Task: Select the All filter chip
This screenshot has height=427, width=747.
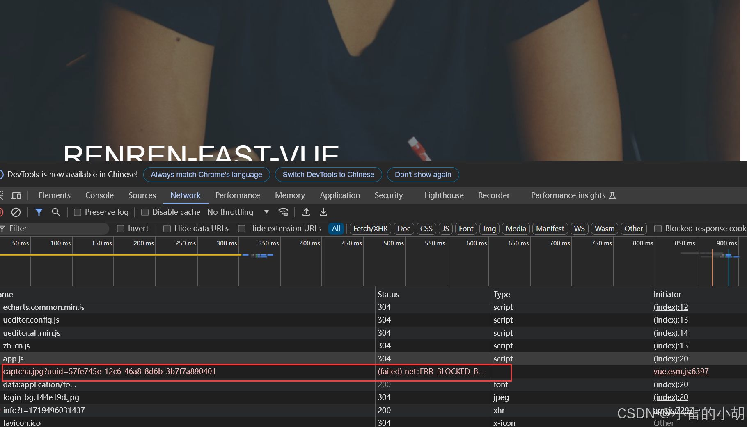Action: [336, 229]
